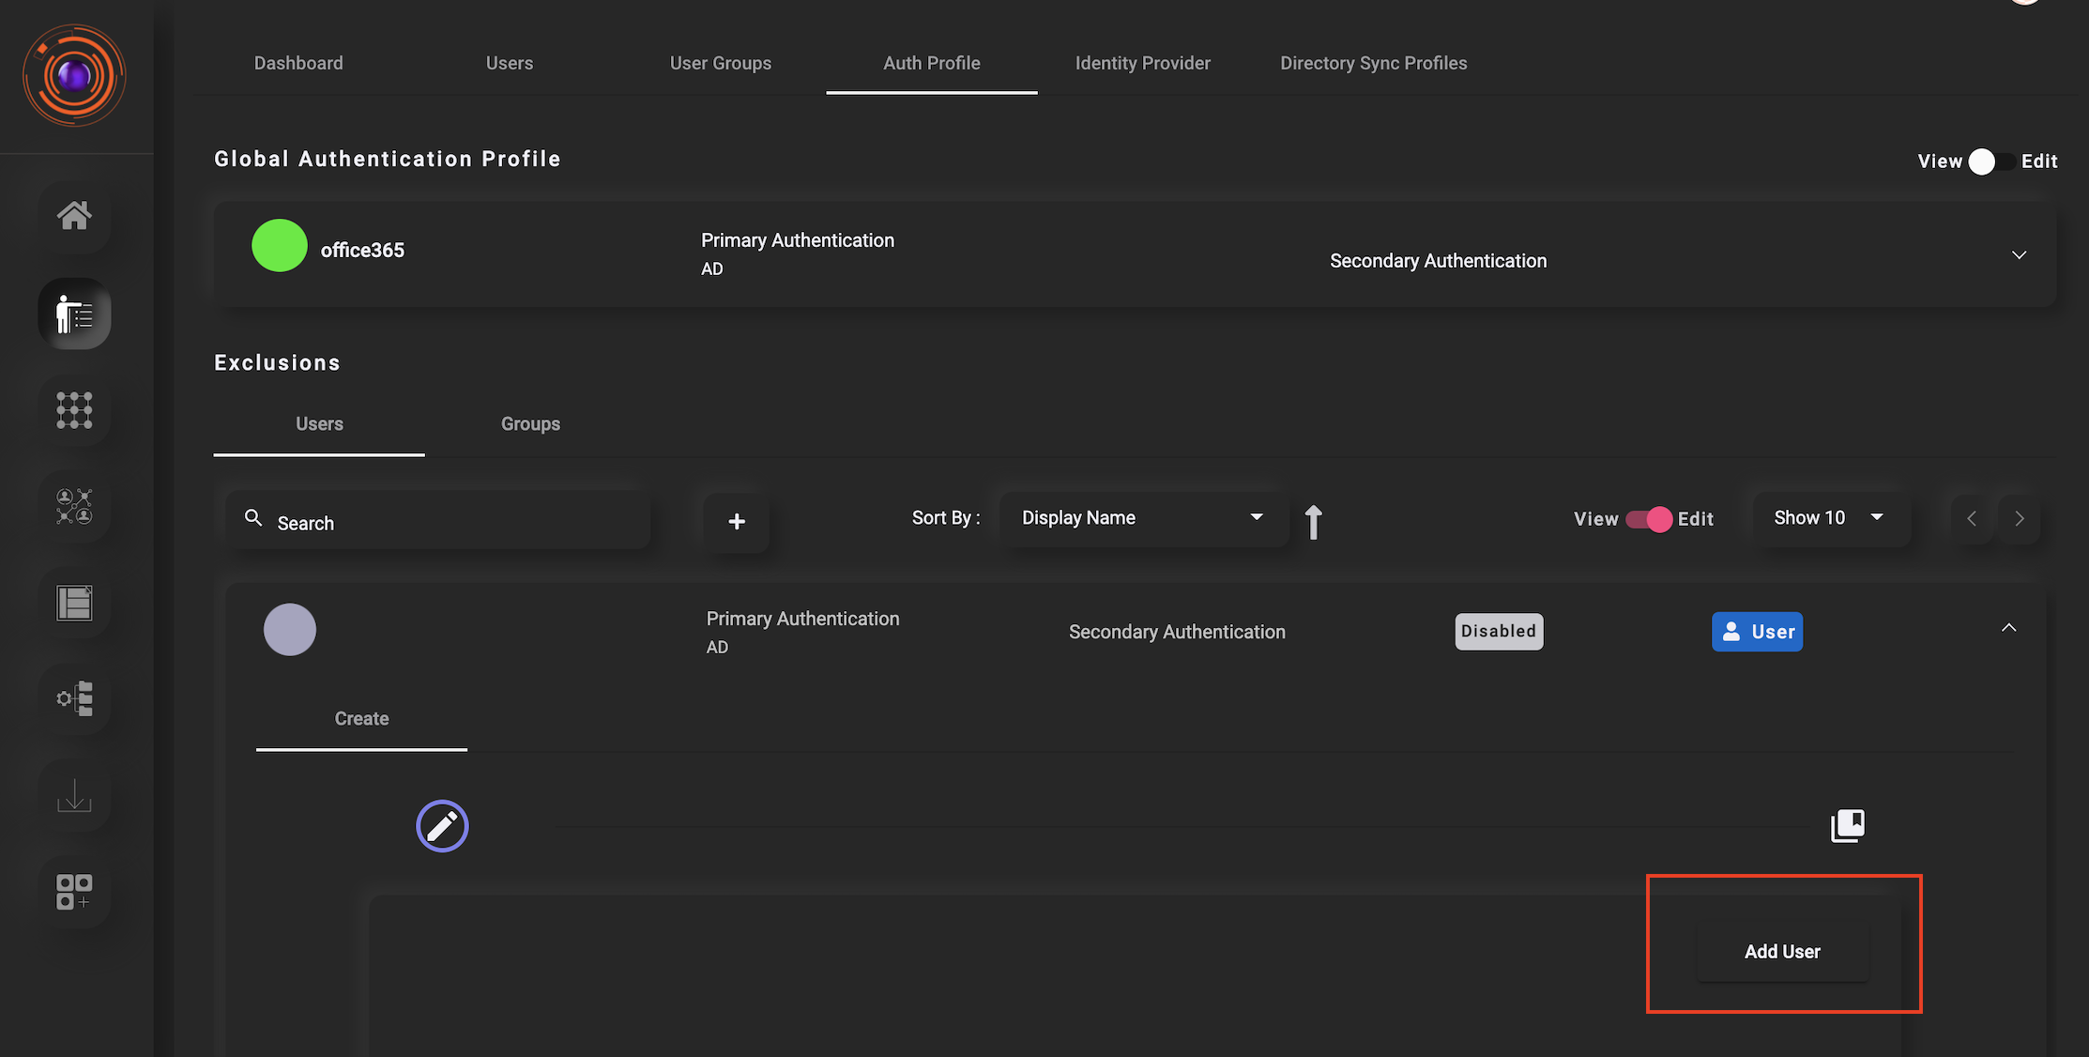Screen dimensions: 2089x1057
Task: Click the workflow configuration sidebar icon
Action: [74, 699]
